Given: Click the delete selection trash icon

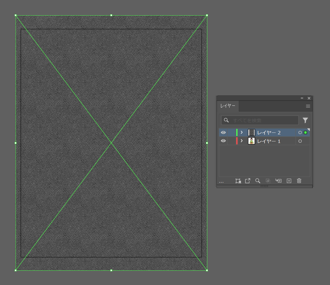Looking at the screenshot, I should tap(299, 181).
